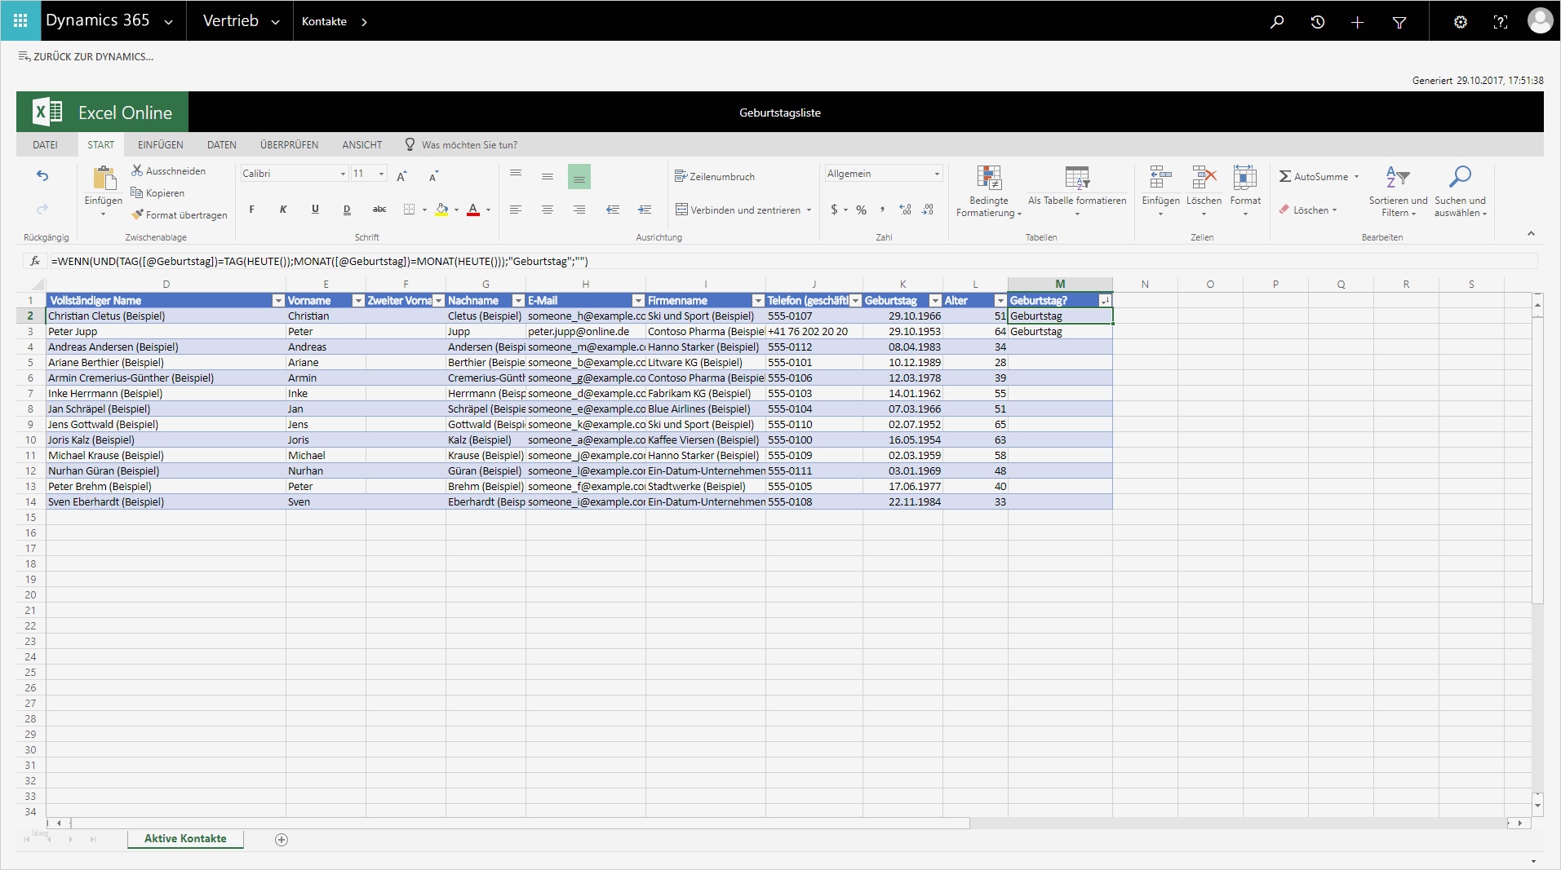Click the Dynamics 365 app launcher grid

coord(20,20)
